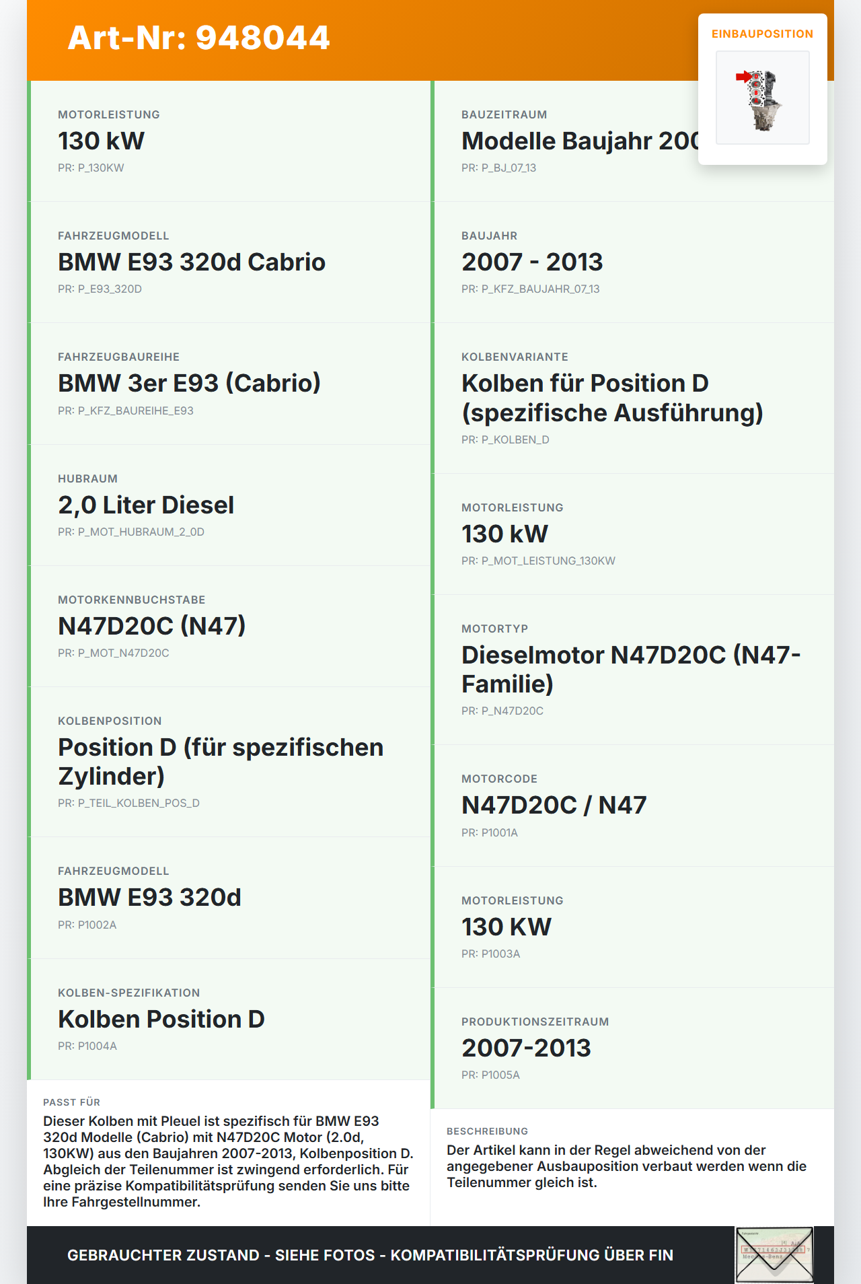Click the Art-Nr: 948044 title
The width and height of the screenshot is (861, 1284).
[199, 38]
